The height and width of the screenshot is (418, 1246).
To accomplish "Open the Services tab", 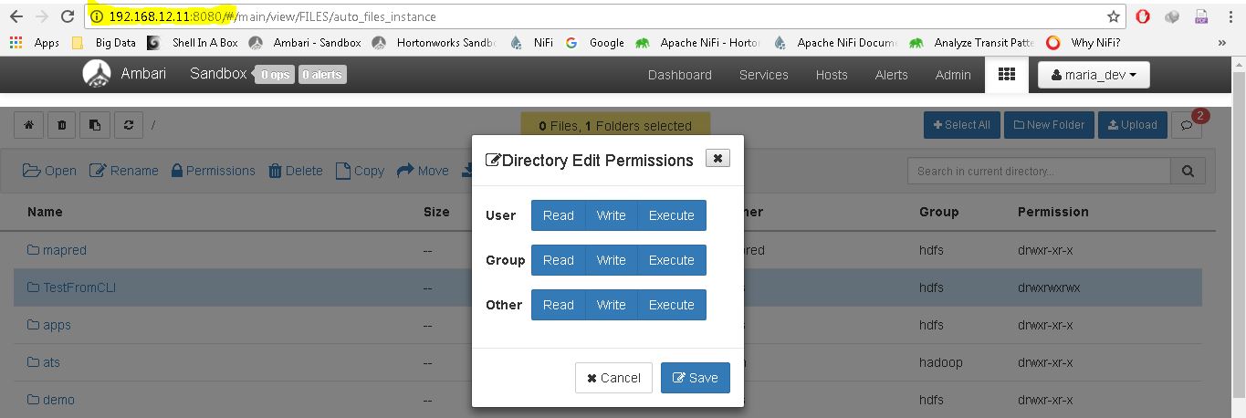I will tap(764, 75).
